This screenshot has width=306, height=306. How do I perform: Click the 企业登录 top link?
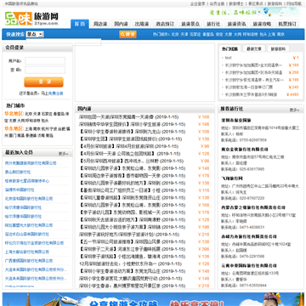(x=197, y=3)
